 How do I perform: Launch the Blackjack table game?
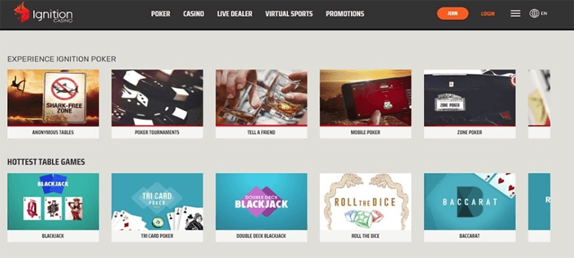pos(53,208)
